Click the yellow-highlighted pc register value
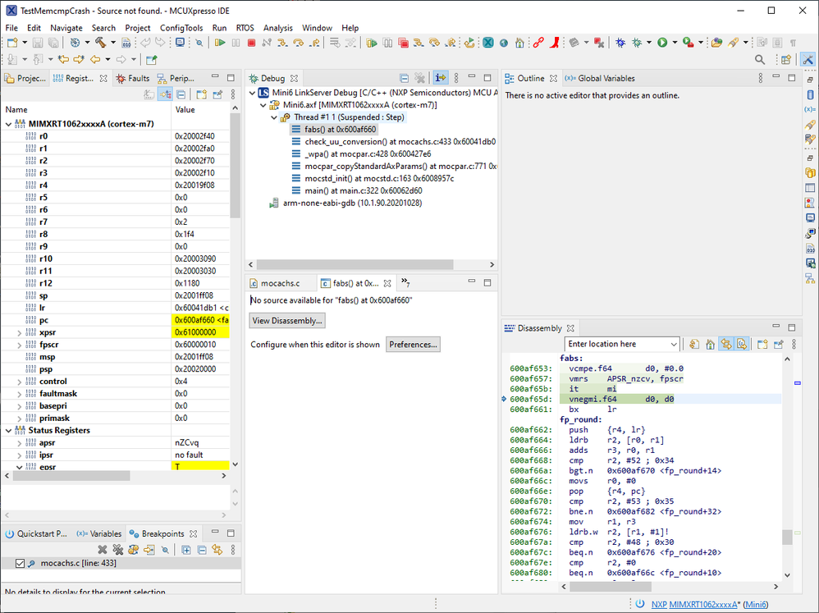 [x=200, y=320]
